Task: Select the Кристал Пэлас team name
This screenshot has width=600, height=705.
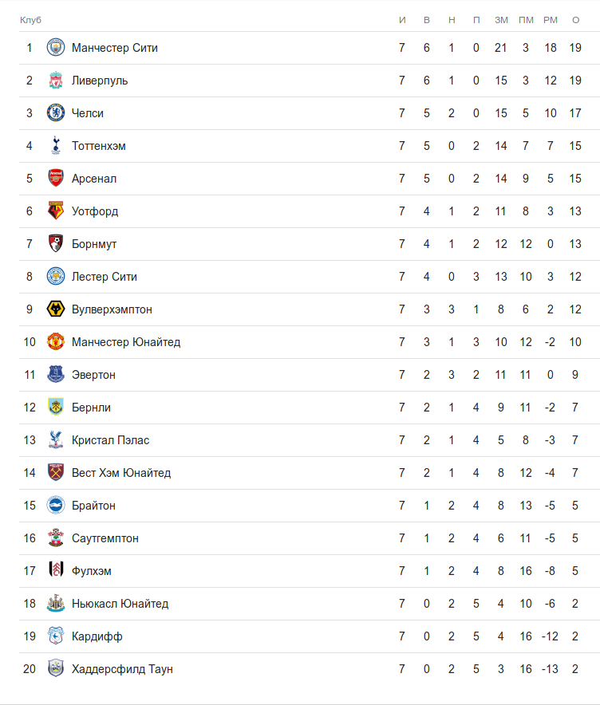Action: coord(110,440)
